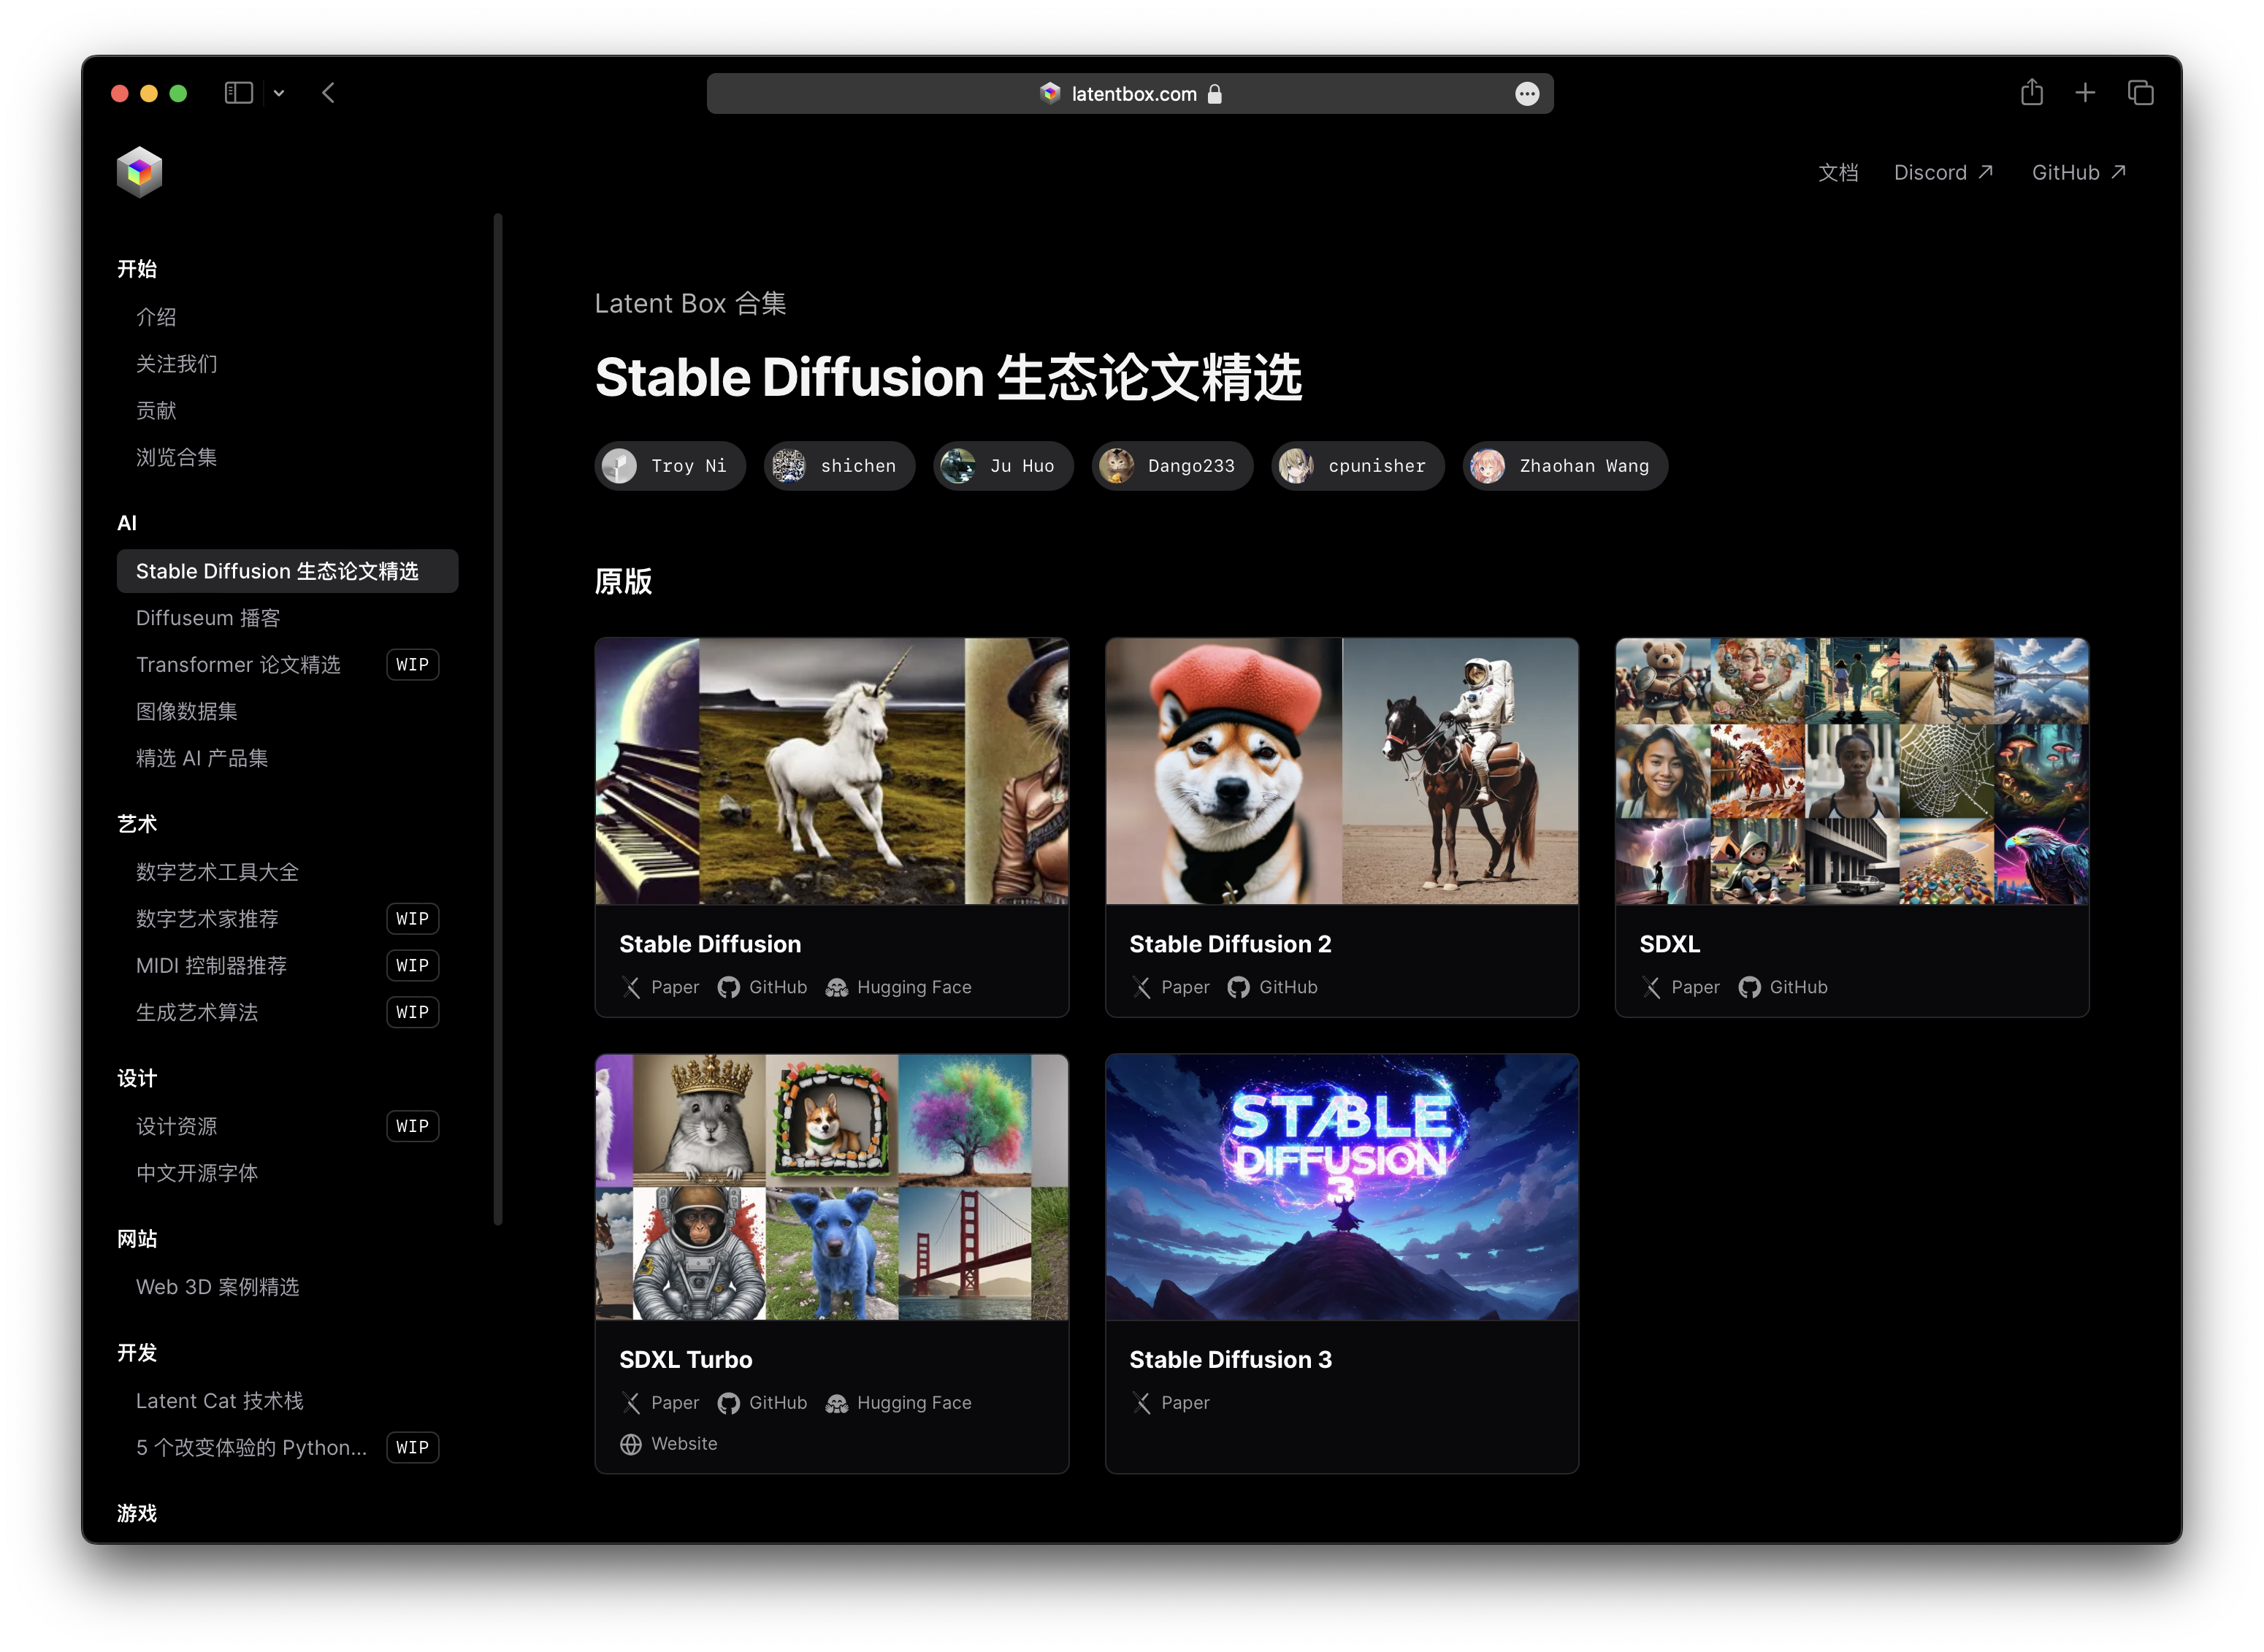Open the Discord external link
2264x1652 pixels.
coord(1943,172)
